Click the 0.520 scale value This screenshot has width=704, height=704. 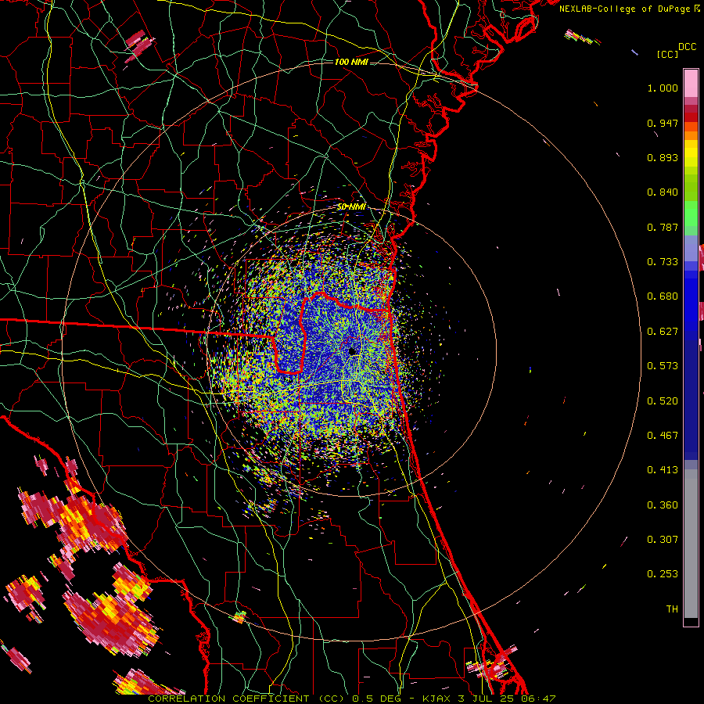click(x=663, y=401)
